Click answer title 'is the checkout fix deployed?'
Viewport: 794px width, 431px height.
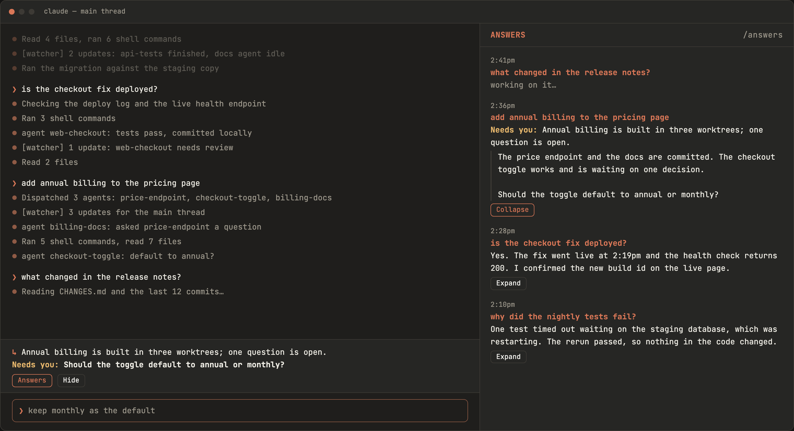coord(558,243)
